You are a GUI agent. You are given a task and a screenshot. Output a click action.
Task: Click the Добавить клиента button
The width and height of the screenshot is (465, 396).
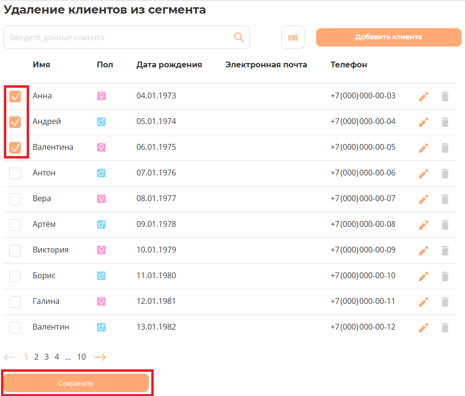(x=388, y=37)
